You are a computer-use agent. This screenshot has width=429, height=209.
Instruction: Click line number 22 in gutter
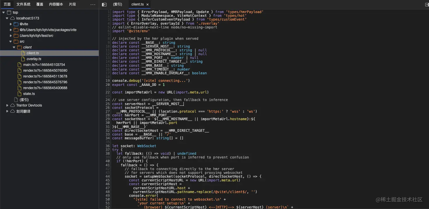click(x=108, y=92)
